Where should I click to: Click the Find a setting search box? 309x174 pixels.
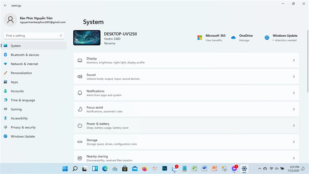point(34,36)
